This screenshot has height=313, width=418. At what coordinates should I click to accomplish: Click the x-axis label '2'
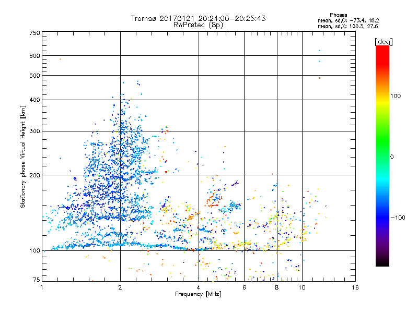point(120,287)
